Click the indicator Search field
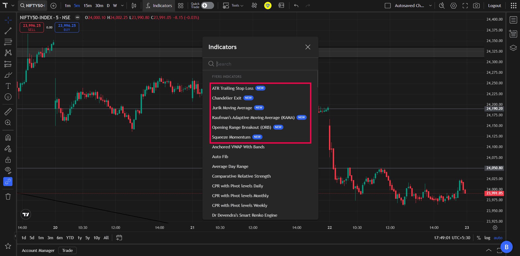This screenshot has height=256, width=520. coord(260,64)
